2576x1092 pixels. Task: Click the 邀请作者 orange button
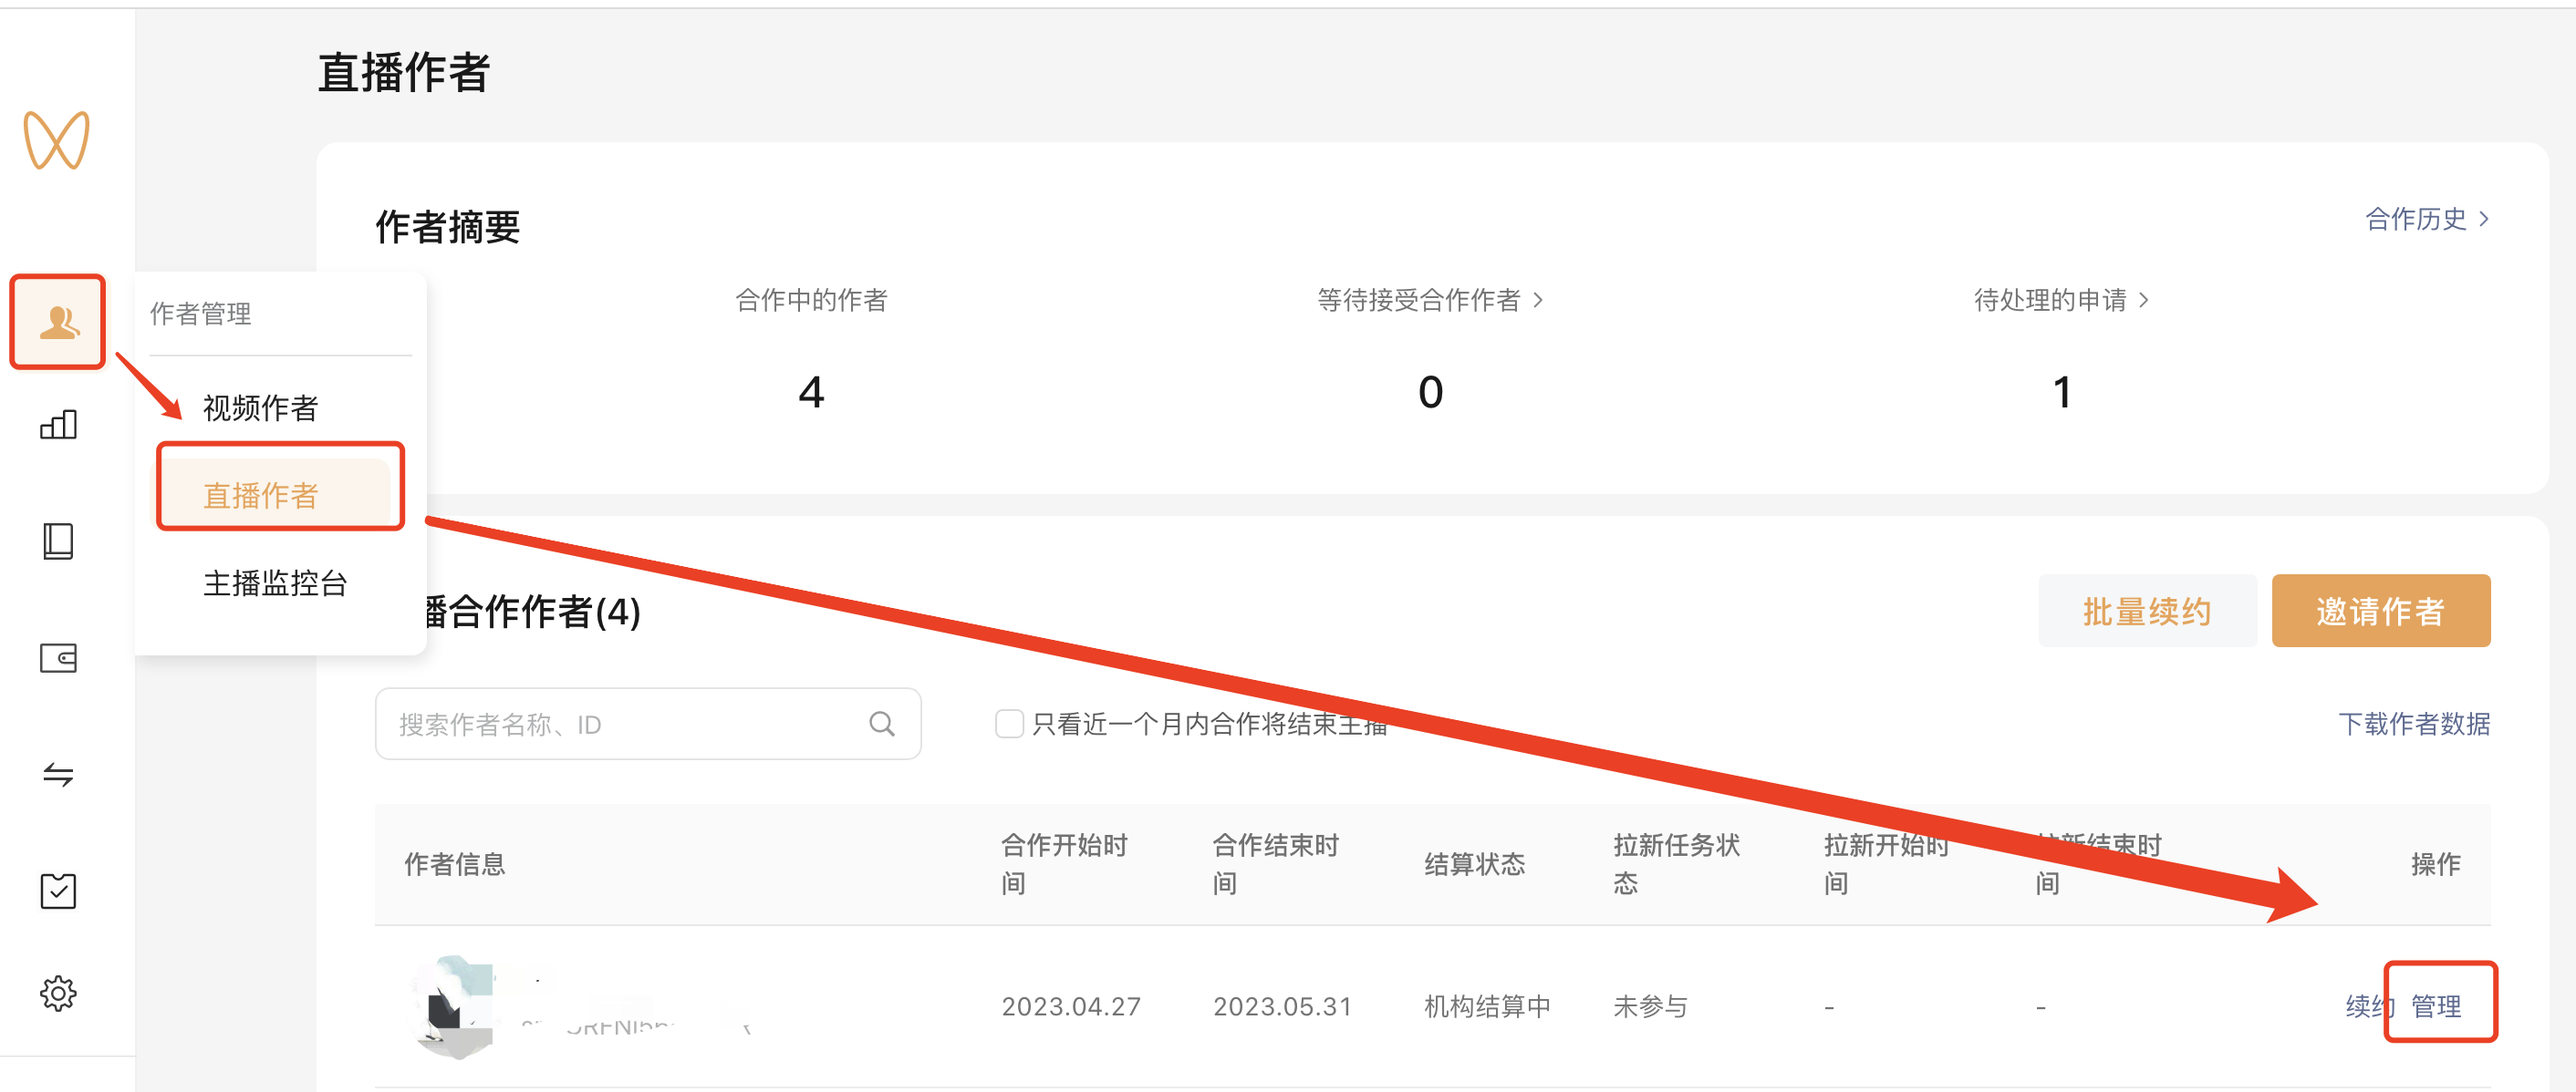coord(2380,612)
